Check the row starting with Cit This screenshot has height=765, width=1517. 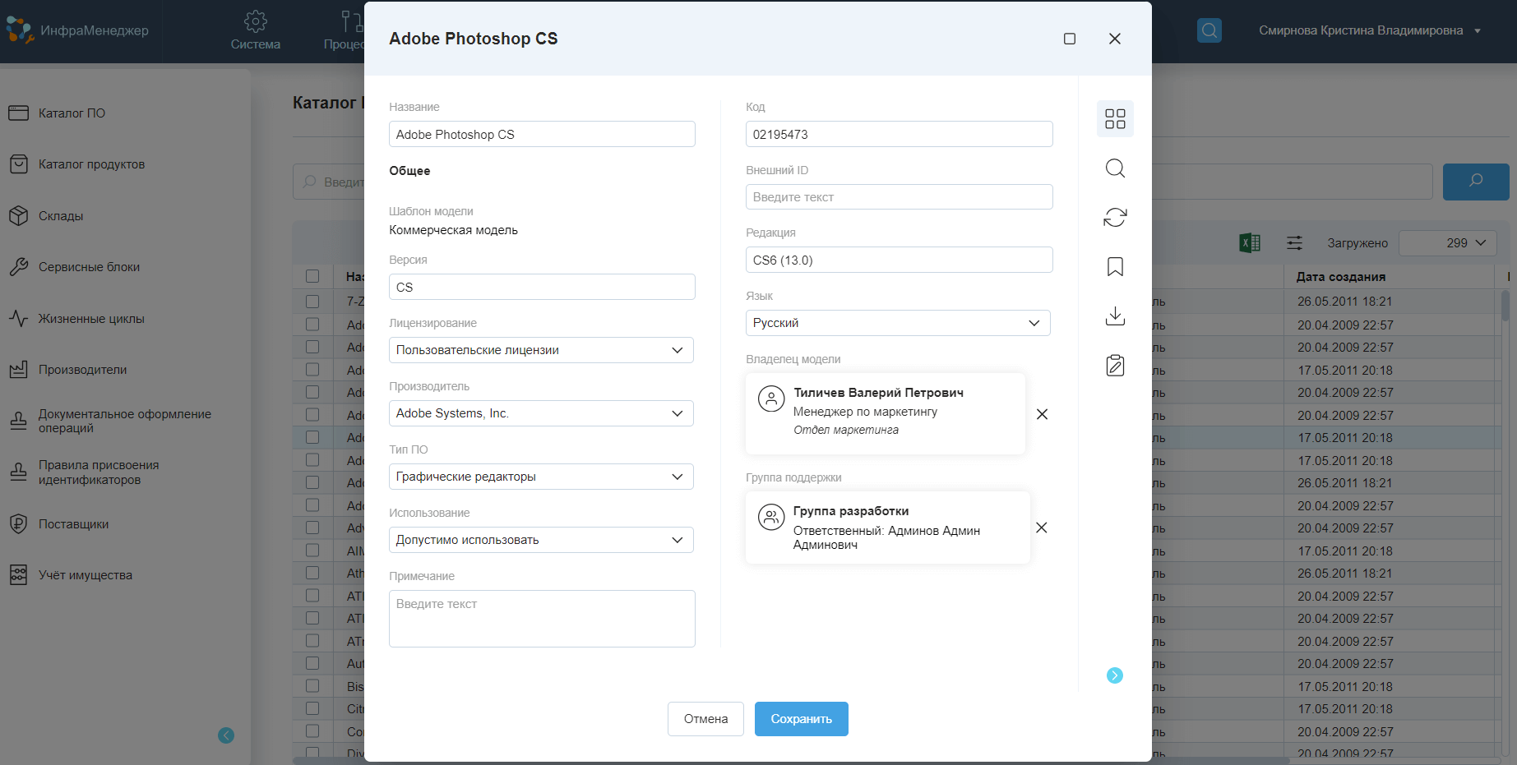point(312,708)
